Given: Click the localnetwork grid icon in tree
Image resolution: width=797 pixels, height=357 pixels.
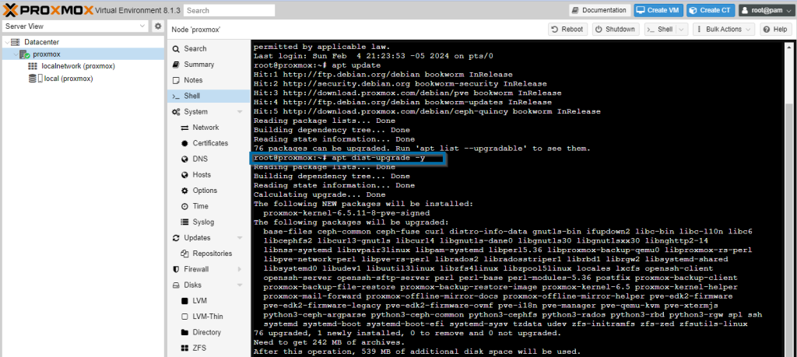Looking at the screenshot, I should pos(33,66).
